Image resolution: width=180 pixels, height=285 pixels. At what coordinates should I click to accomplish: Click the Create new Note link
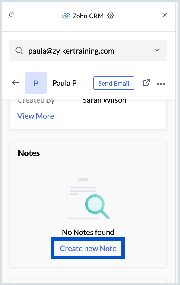click(88, 248)
